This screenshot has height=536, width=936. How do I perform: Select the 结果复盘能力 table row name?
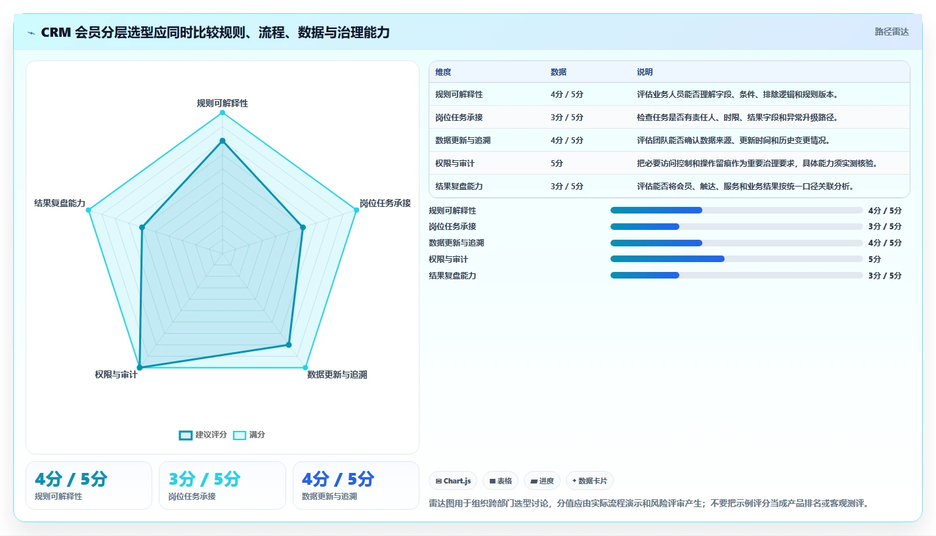point(459,187)
